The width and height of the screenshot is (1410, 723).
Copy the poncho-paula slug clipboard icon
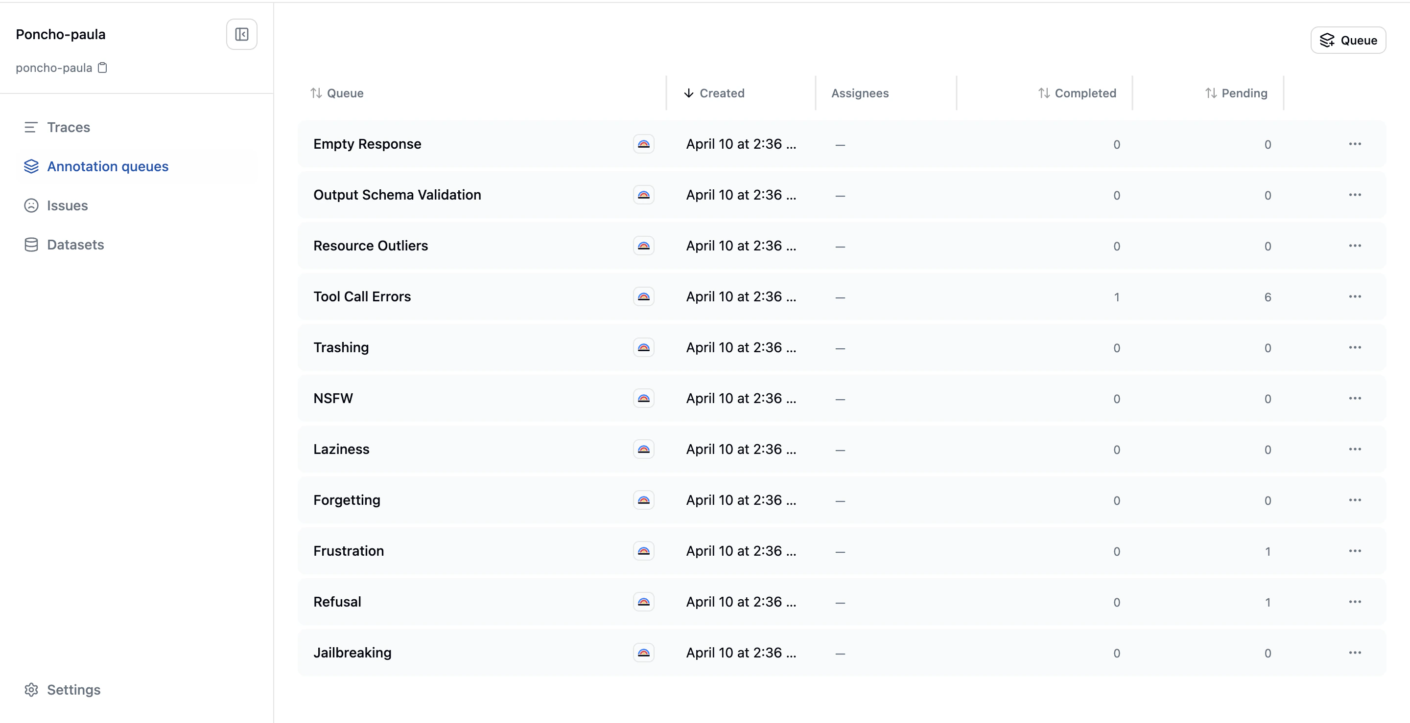coord(102,68)
